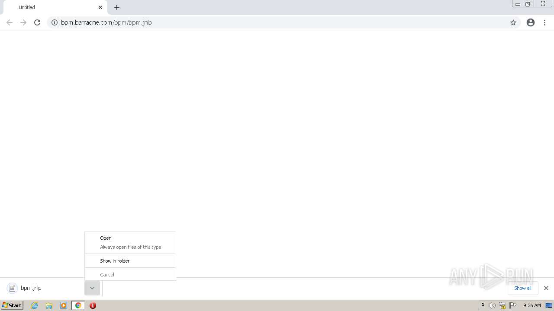Launch Internet Explorer from the taskbar

coord(35,305)
